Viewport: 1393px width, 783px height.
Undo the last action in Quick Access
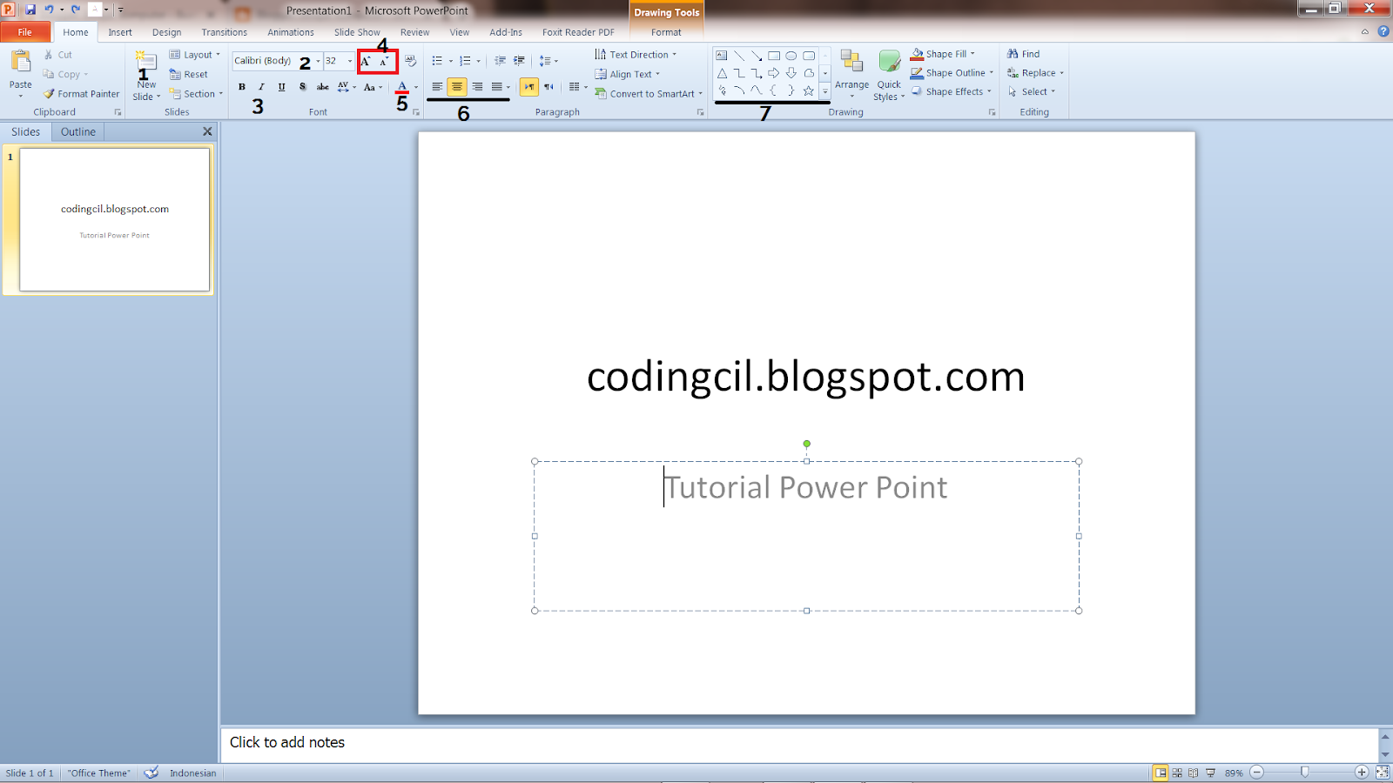[49, 10]
